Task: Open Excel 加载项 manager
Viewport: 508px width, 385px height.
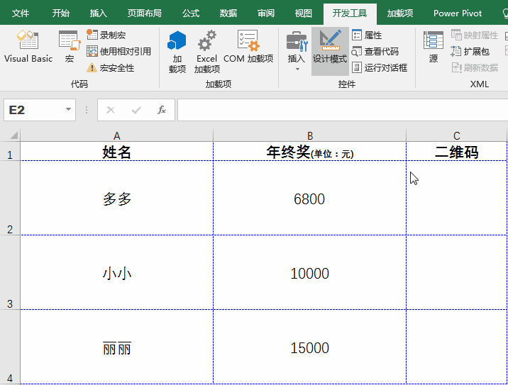Action: (206, 52)
